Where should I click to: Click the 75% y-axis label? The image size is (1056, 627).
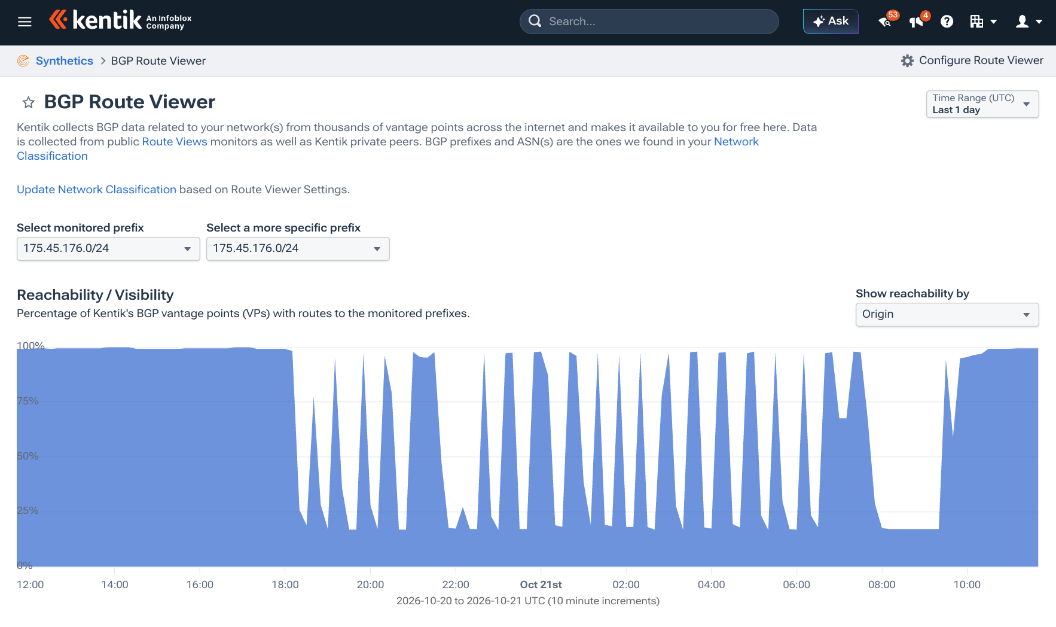pyautogui.click(x=28, y=401)
